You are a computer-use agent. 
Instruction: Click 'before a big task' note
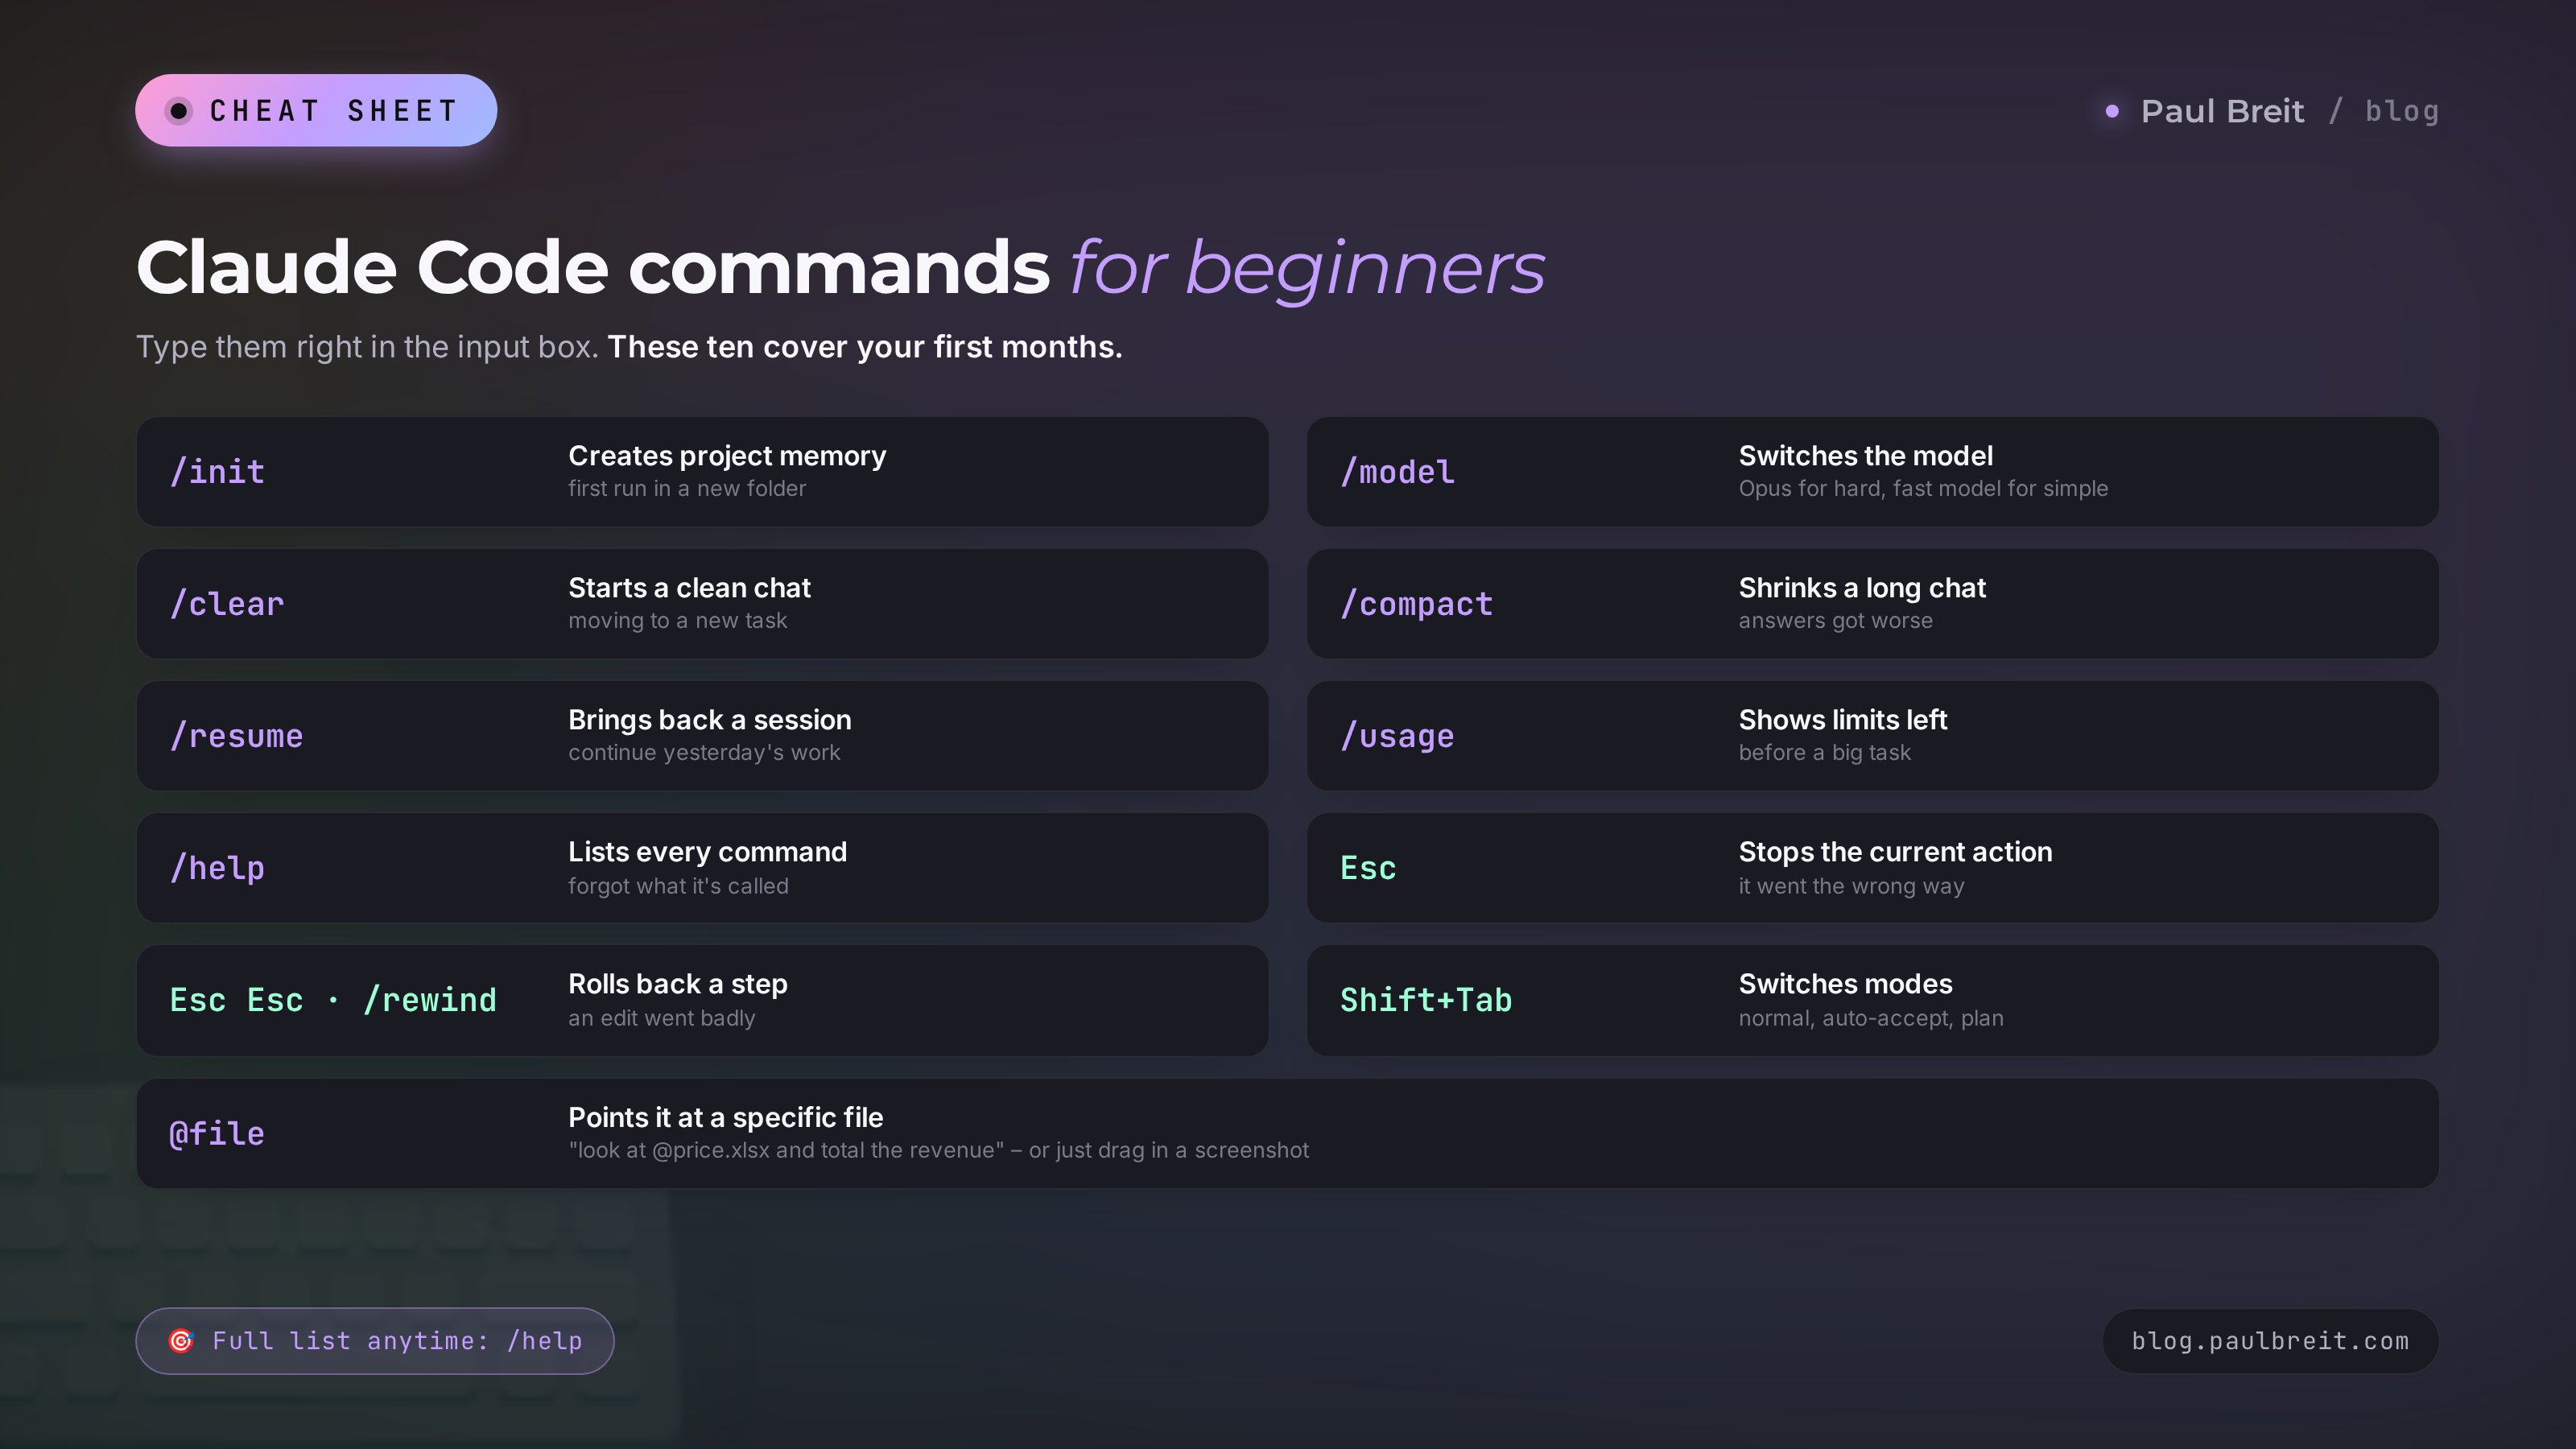click(1824, 752)
